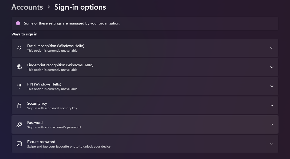Click the Sign-in options page title

coord(80,7)
